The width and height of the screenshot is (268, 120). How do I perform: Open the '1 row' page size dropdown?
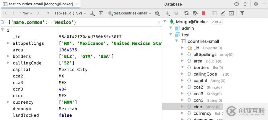(26, 13)
